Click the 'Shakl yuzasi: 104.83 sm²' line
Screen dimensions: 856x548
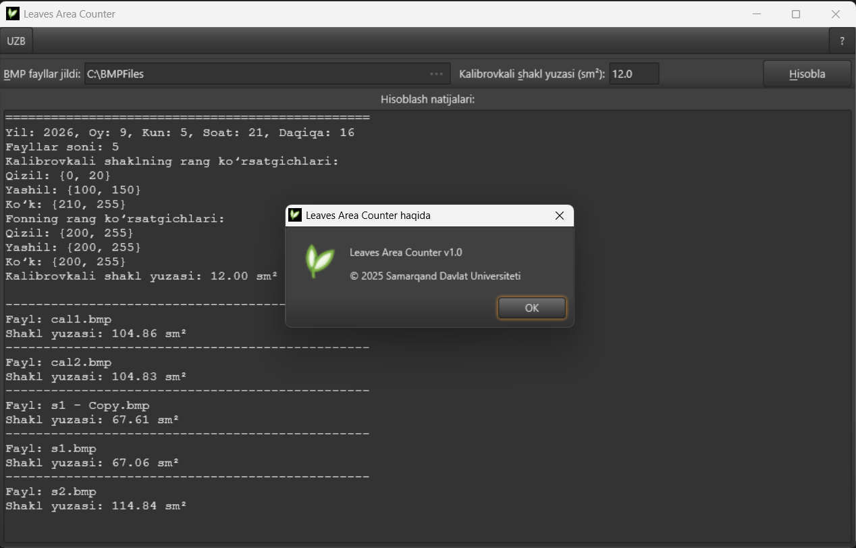(x=96, y=376)
